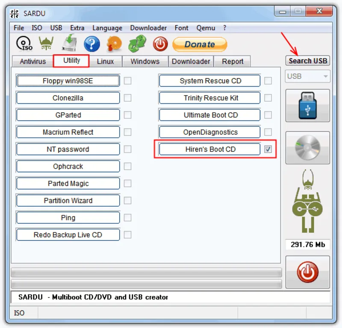Click the Redo Backup Live CD button

[68, 235]
